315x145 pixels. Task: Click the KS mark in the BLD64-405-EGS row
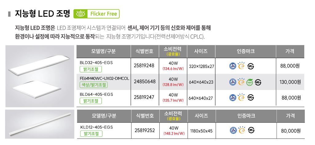pos(251,98)
